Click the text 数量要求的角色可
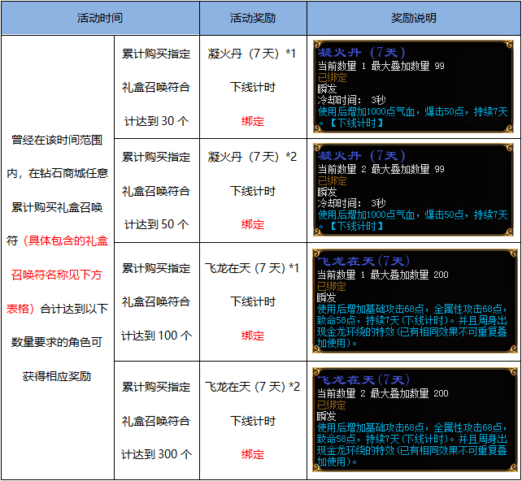This screenshot has height=481, width=522. (57, 342)
